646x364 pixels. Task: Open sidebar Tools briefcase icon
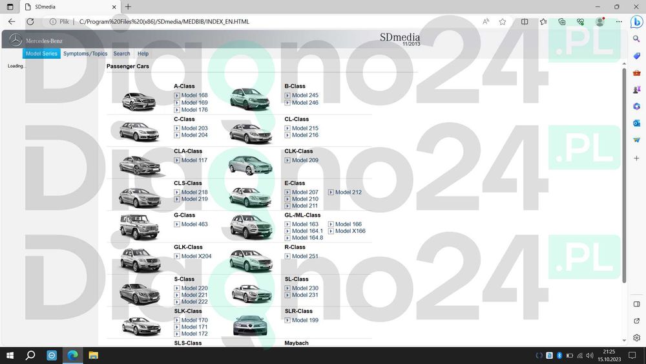(x=636, y=73)
